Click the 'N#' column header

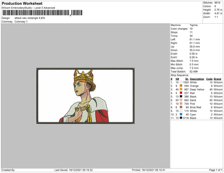(177, 79)
